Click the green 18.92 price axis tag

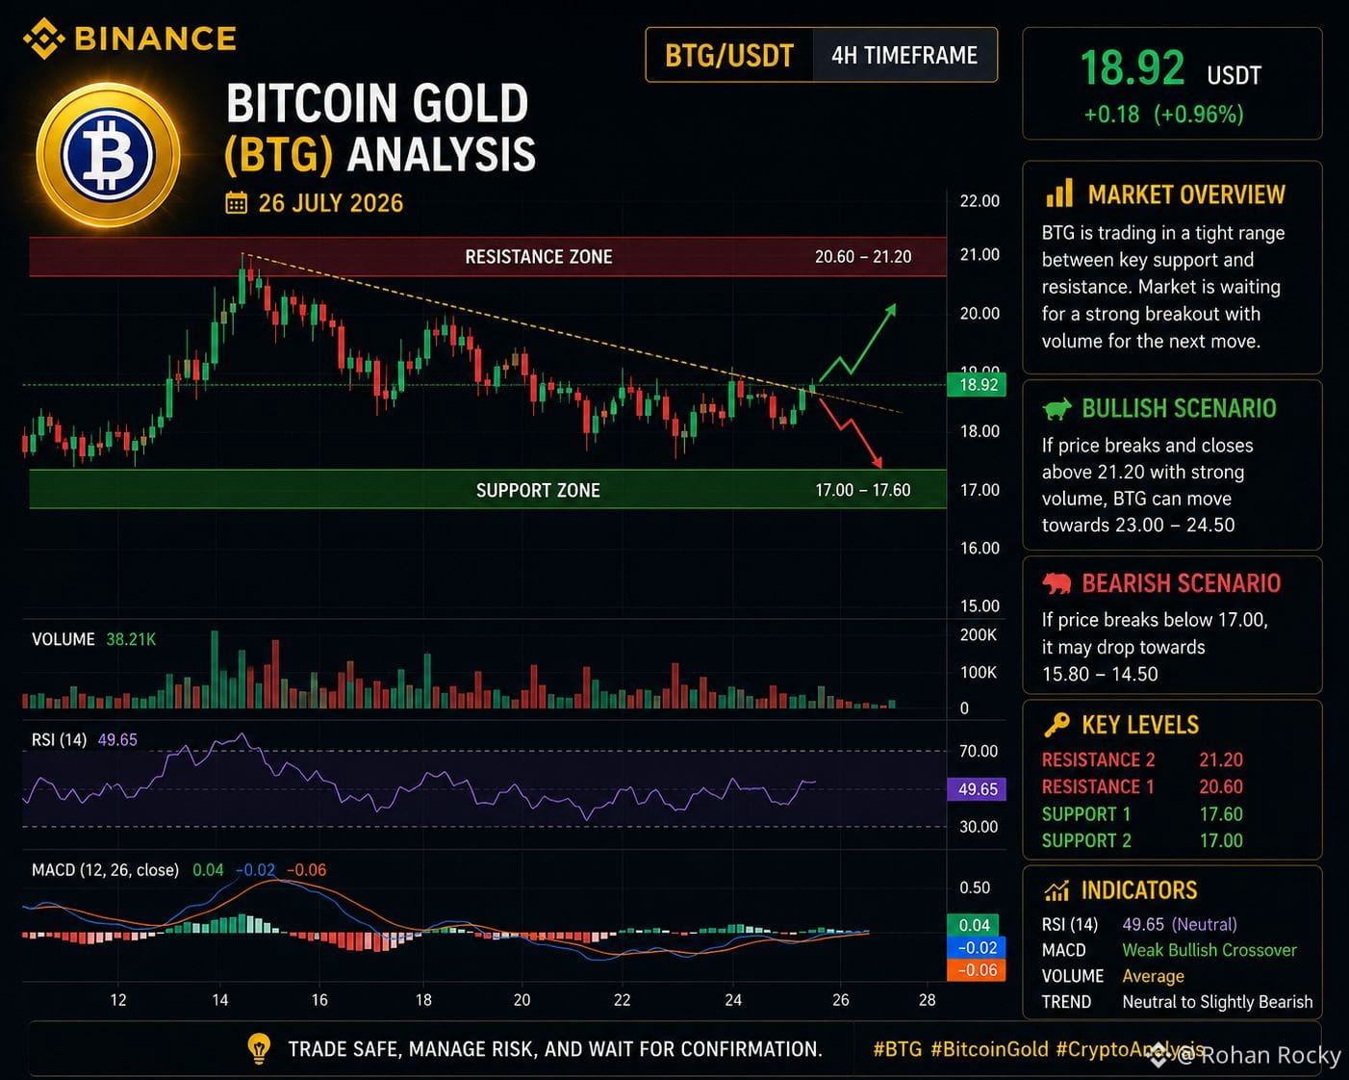tap(978, 385)
